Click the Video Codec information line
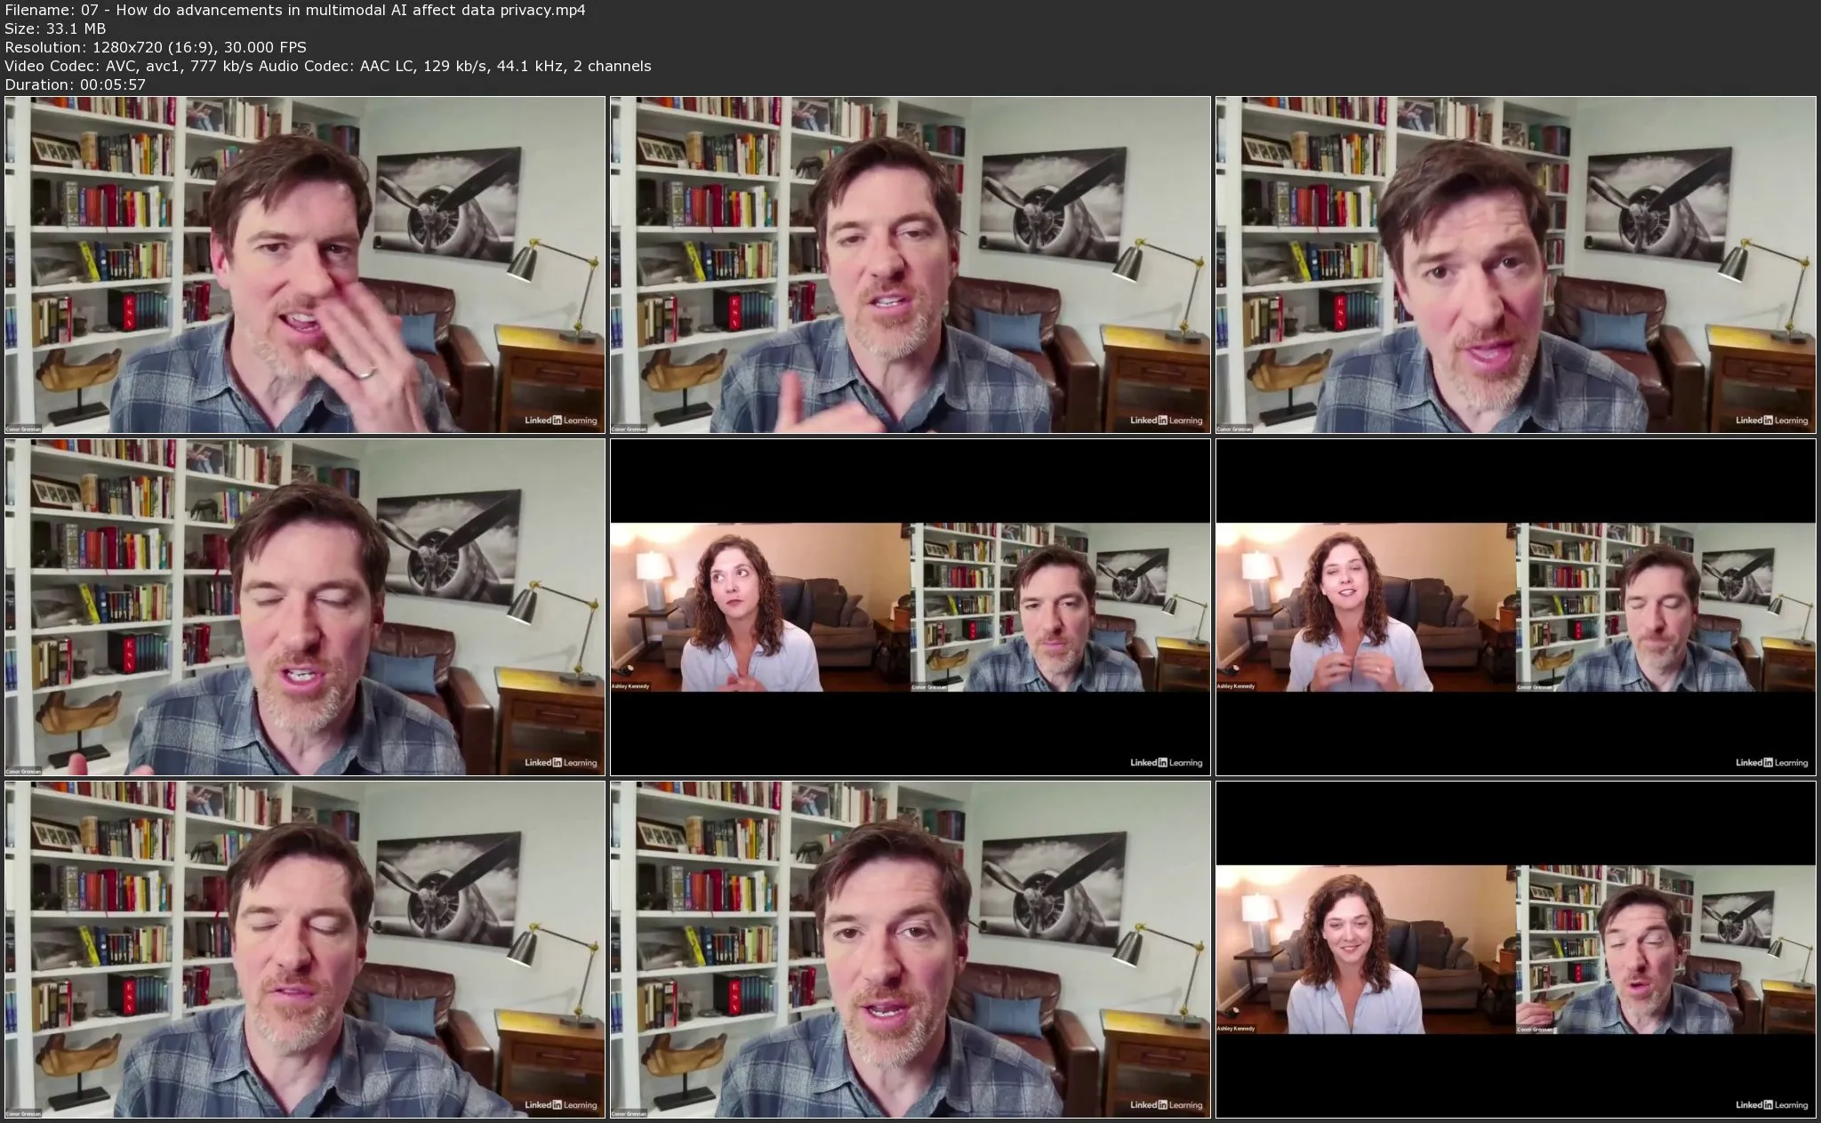Screen dimensions: 1821x1123 coord(327,66)
